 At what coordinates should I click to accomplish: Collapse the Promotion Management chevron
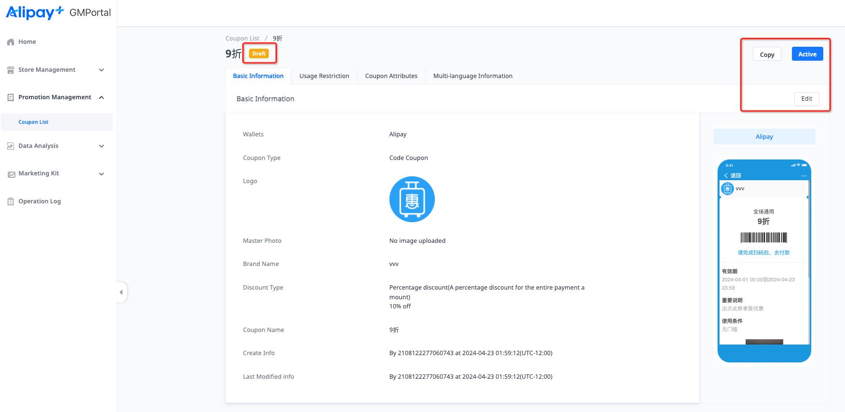[x=101, y=97]
